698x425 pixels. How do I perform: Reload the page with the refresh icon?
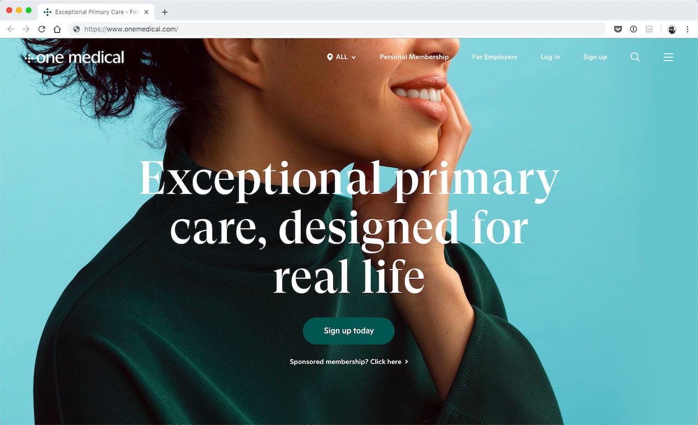tap(41, 29)
